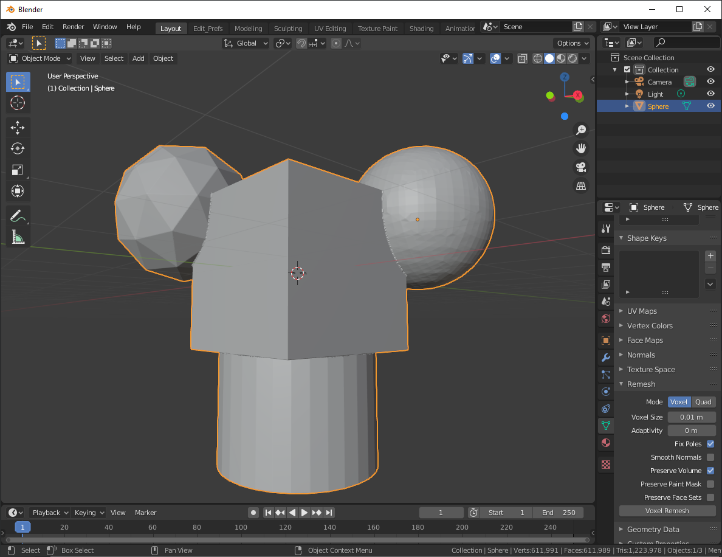This screenshot has height=557, width=722.
Task: Select the Rotate tool
Action: [x=18, y=148]
